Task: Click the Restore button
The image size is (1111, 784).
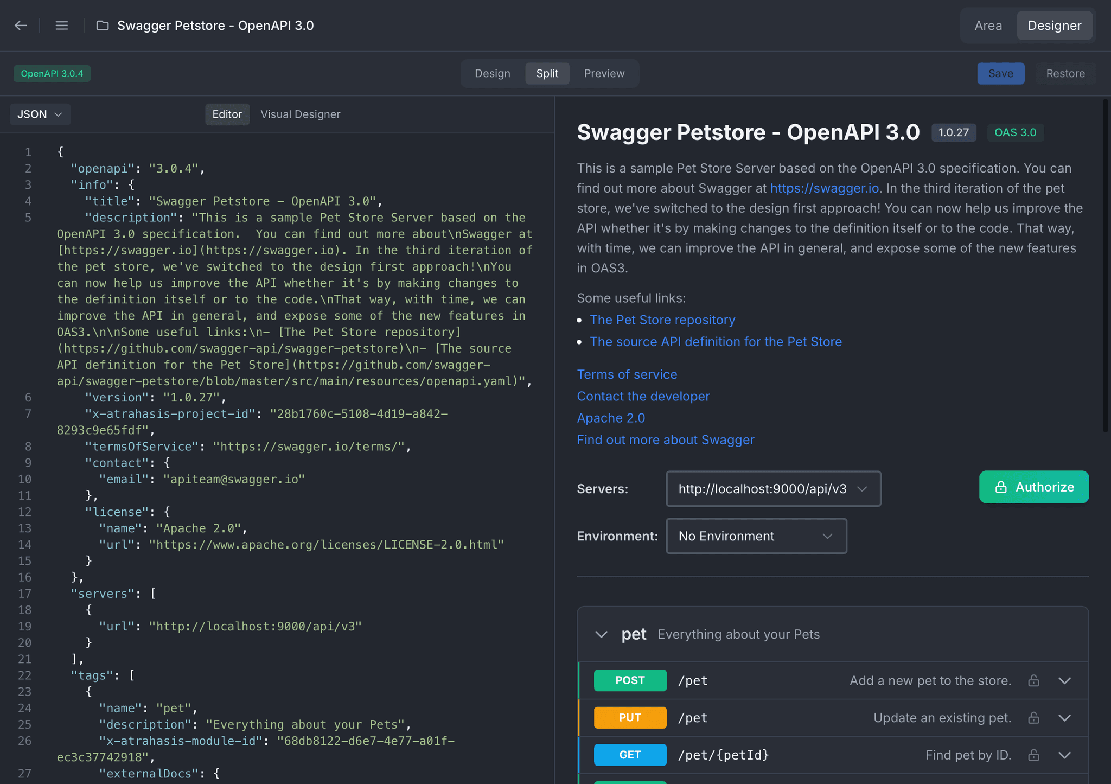Action: tap(1065, 73)
